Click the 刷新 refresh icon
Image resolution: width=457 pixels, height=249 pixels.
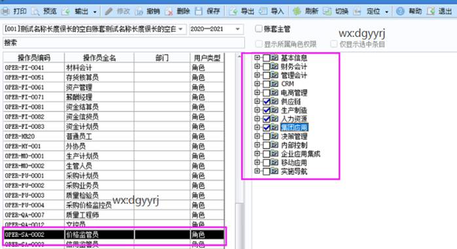pyautogui.click(x=297, y=11)
